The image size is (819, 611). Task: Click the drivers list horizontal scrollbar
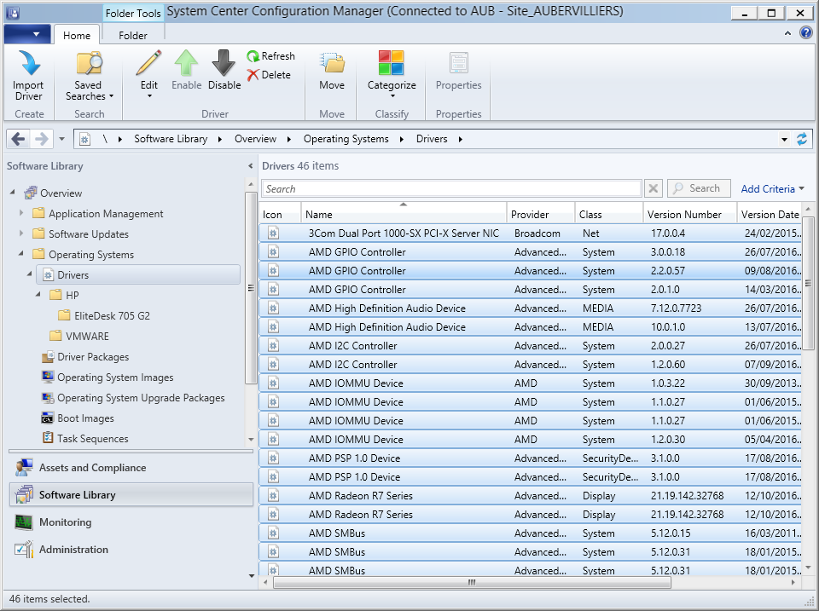[x=472, y=582]
